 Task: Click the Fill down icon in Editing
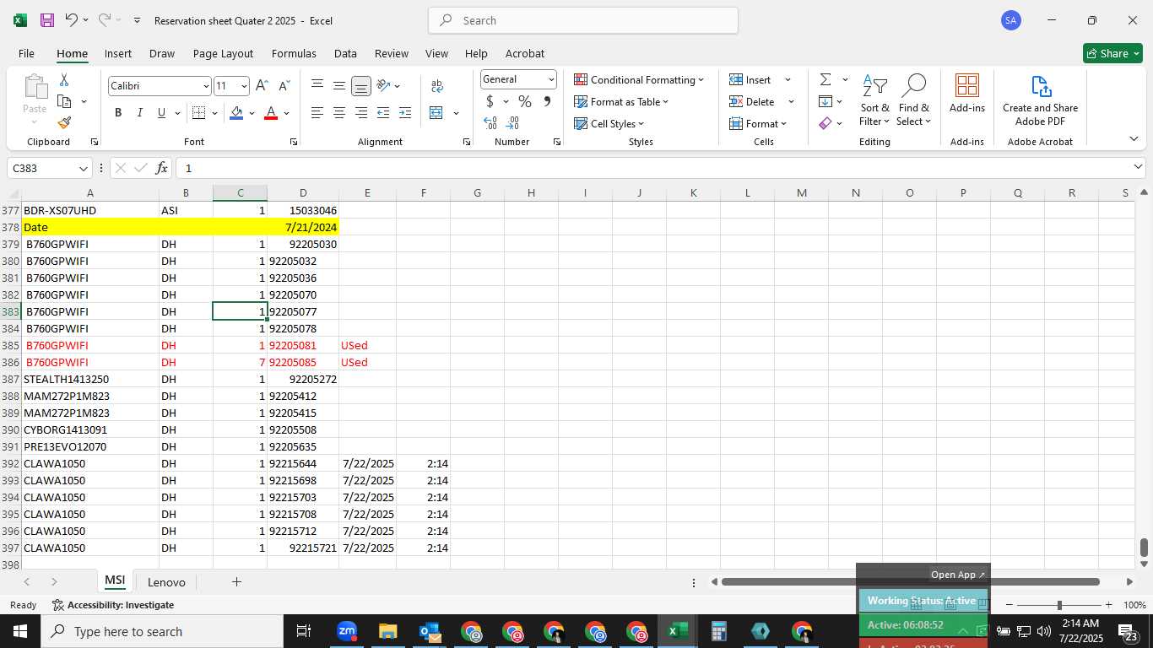point(826,101)
